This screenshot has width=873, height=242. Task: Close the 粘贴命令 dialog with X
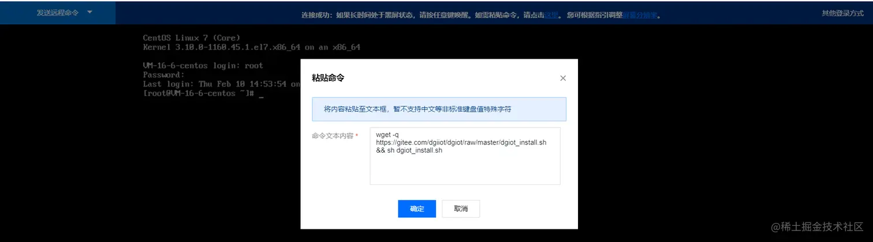[563, 78]
